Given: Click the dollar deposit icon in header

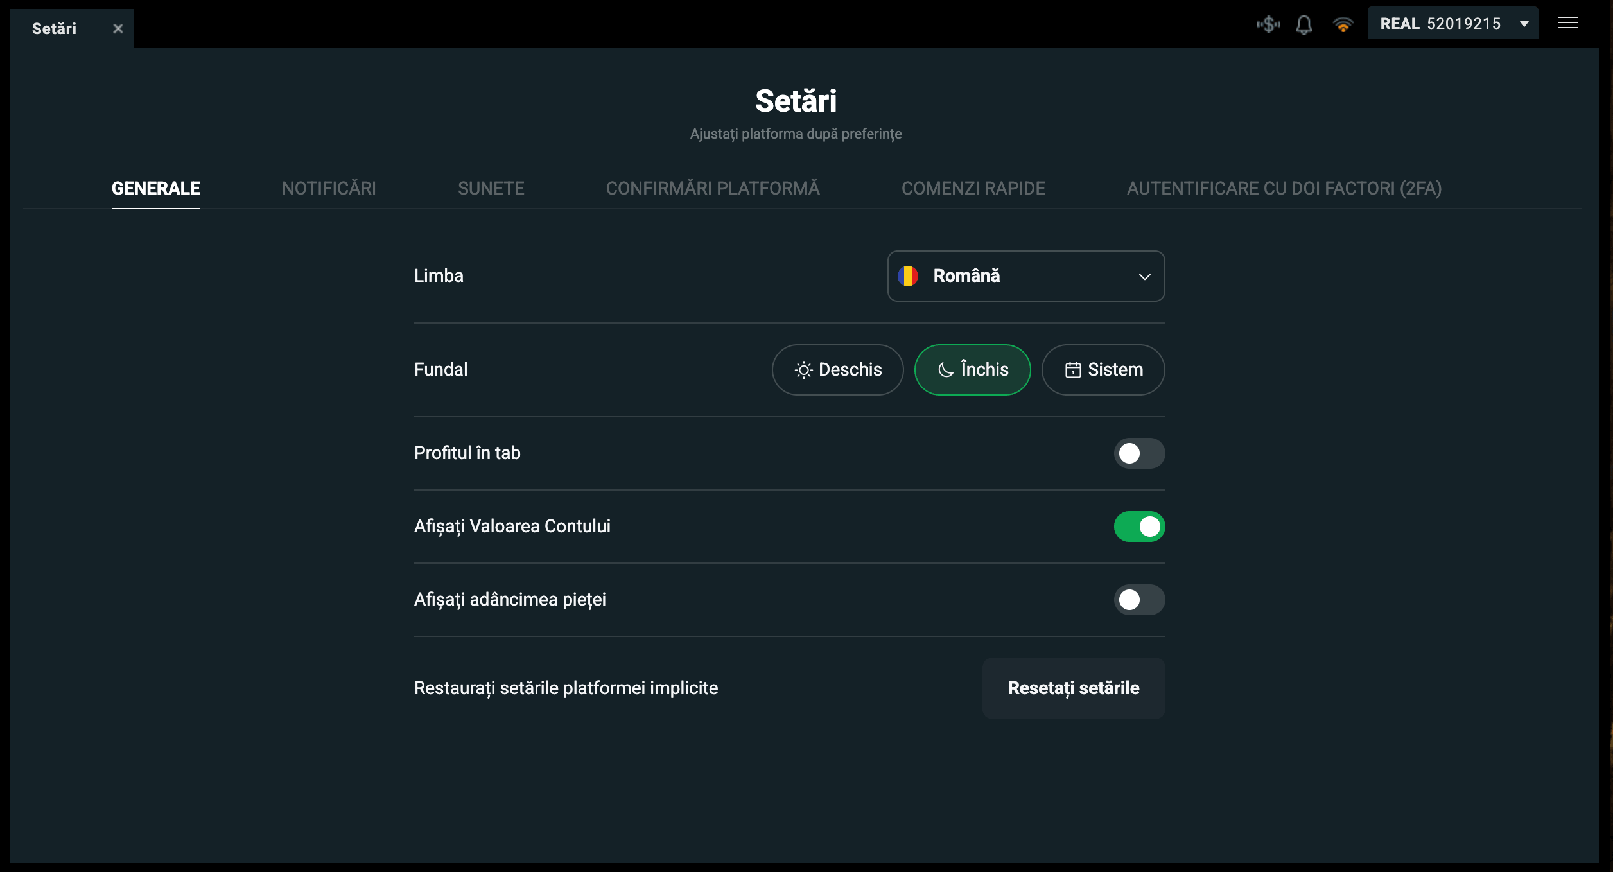Looking at the screenshot, I should [1268, 24].
